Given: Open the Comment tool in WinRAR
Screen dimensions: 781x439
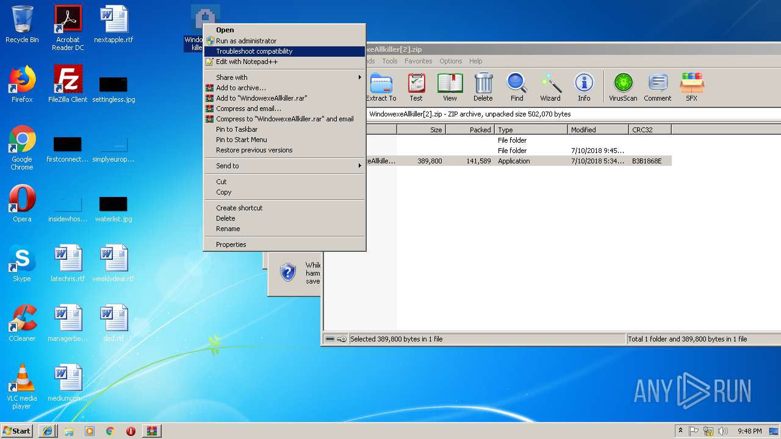Looking at the screenshot, I should click(657, 87).
